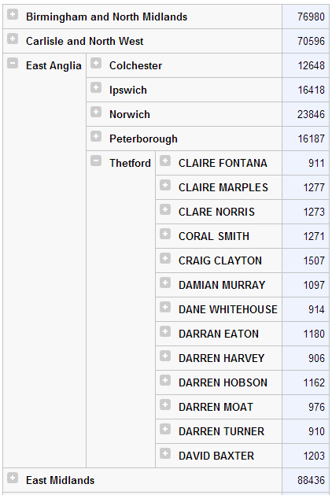The image size is (332, 495).
Task: Expand the Ipswich branch
Action: click(x=96, y=87)
